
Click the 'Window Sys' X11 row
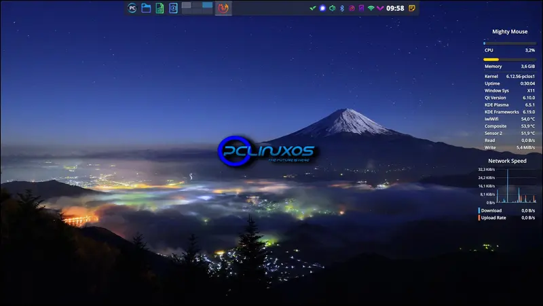(x=510, y=91)
